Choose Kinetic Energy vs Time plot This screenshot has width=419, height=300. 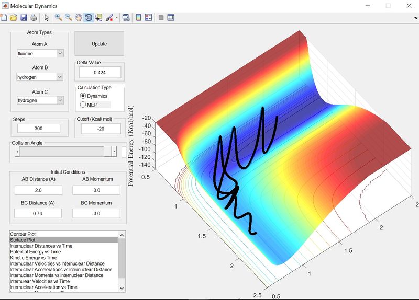pyautogui.click(x=34, y=258)
